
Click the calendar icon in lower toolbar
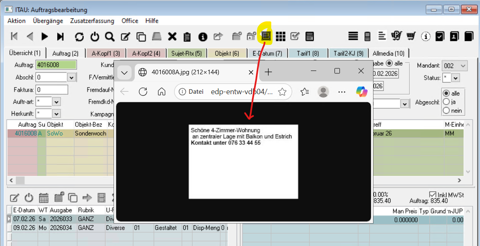pos(44,197)
